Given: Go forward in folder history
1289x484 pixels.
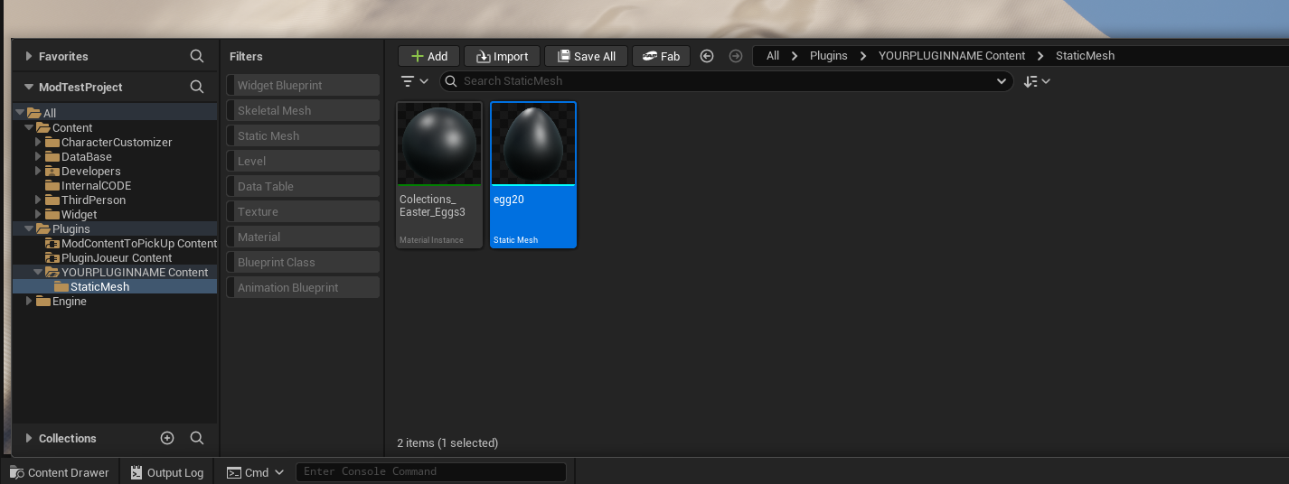Looking at the screenshot, I should tap(736, 56).
